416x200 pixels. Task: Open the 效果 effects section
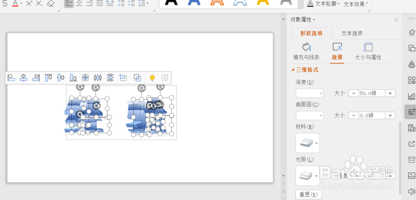[x=337, y=52]
